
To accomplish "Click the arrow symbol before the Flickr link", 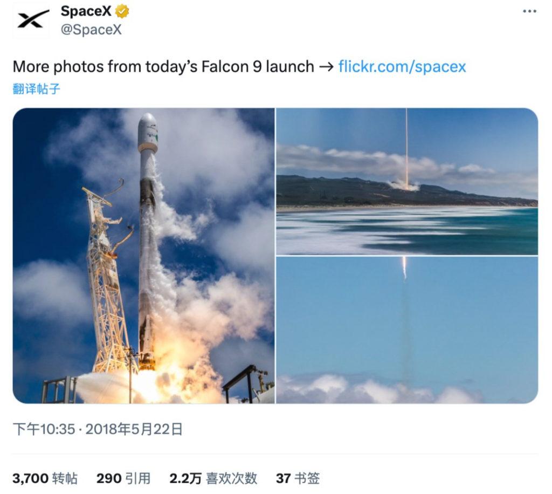I will (326, 67).
